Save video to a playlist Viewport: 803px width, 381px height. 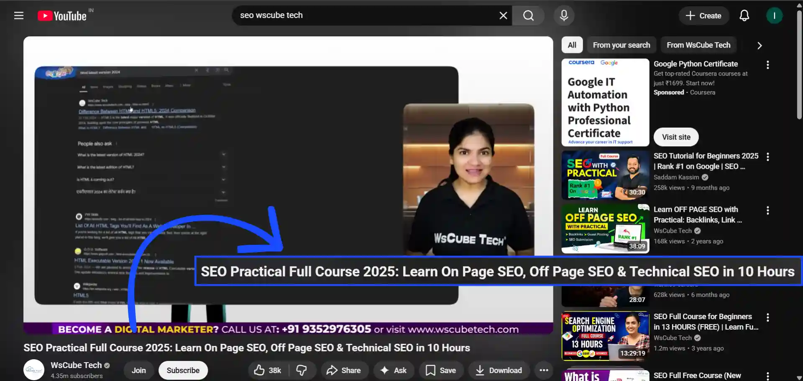(441, 370)
